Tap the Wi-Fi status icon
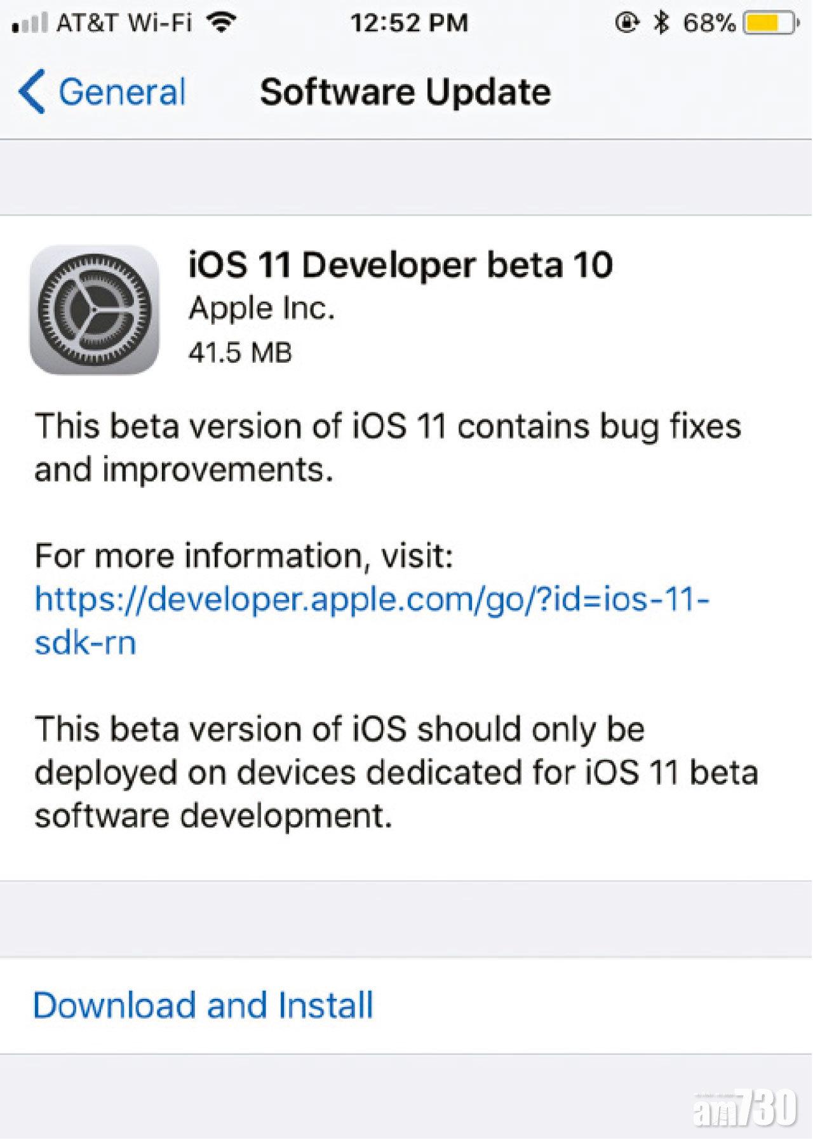The width and height of the screenshot is (813, 1140). click(222, 24)
